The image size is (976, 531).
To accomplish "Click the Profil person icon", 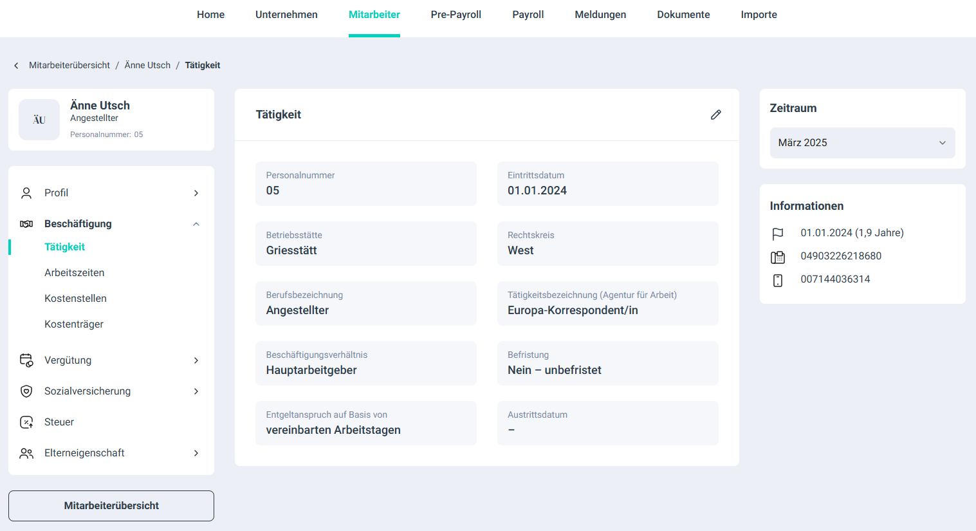I will 26,193.
